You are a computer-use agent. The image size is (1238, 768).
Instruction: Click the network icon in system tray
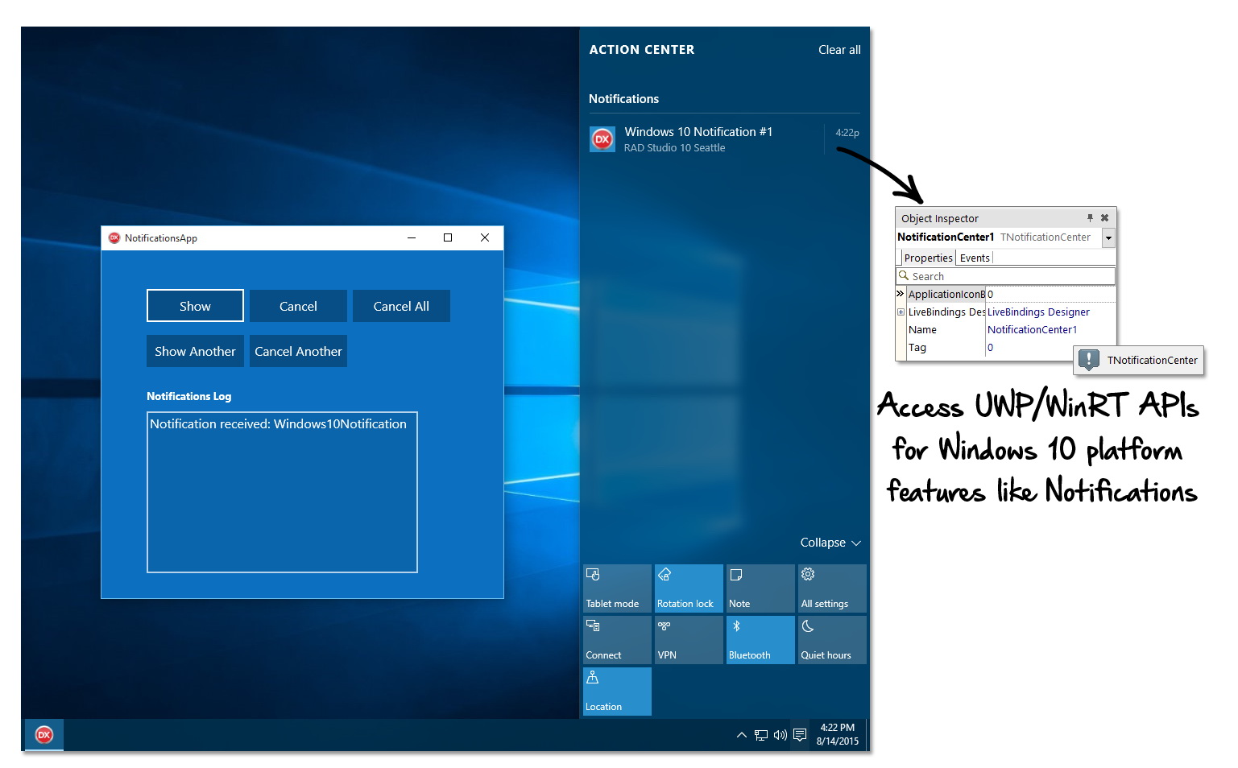(761, 734)
